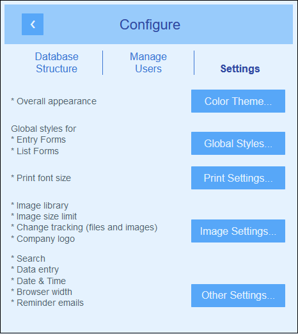Click the Global Styles button
The width and height of the screenshot is (298, 334).
238,143
